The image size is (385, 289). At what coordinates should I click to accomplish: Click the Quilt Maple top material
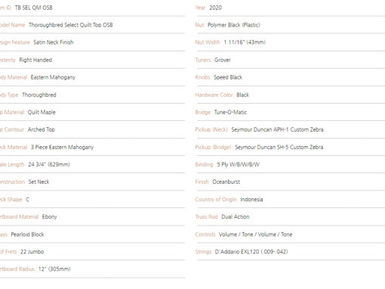42,112
